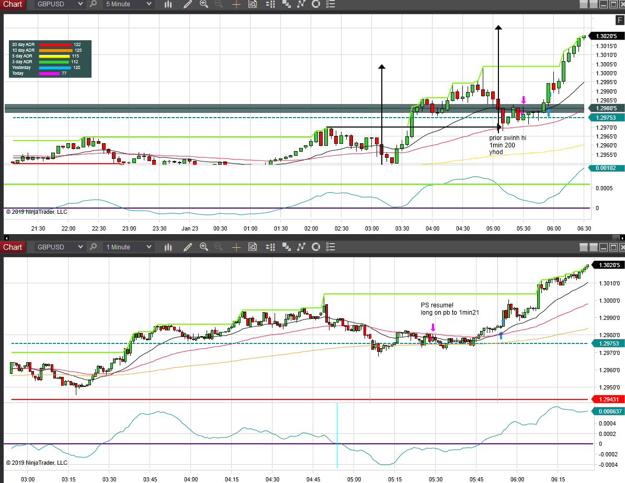This screenshot has height=483, width=625.
Task: Open Chart Trader icon in 5 Minute chart
Action: [x=270, y=4]
